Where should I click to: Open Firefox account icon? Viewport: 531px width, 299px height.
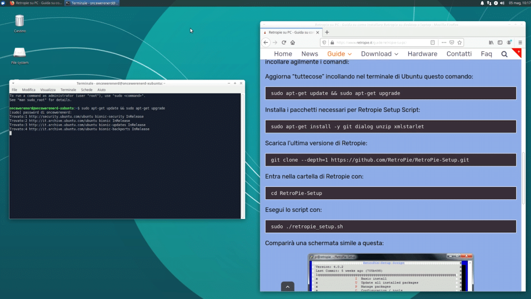coord(509,43)
